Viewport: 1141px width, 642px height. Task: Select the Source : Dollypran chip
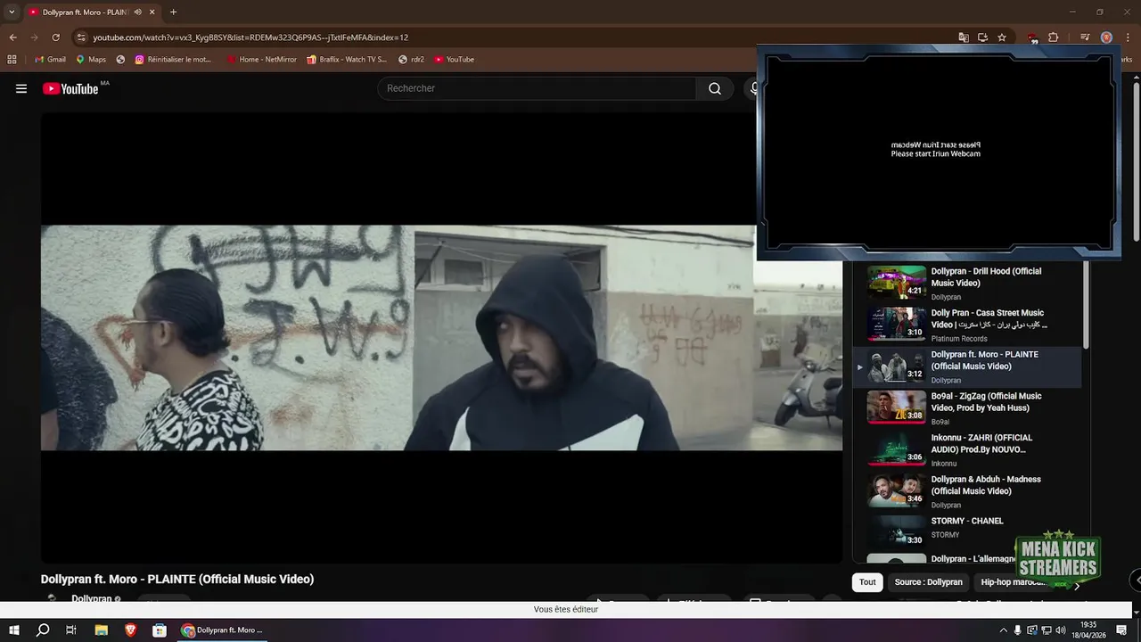(x=928, y=582)
